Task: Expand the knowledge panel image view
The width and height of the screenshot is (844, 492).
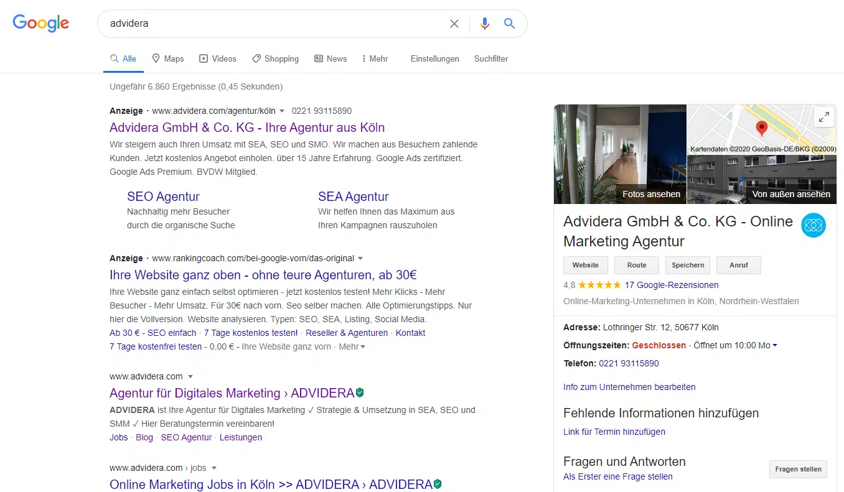Action: pyautogui.click(x=823, y=116)
